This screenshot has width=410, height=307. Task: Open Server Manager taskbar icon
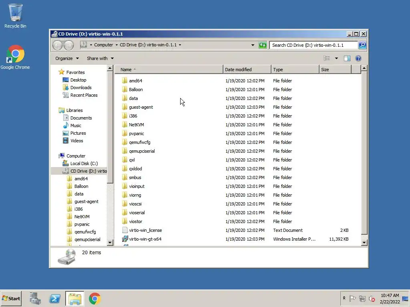(35, 298)
